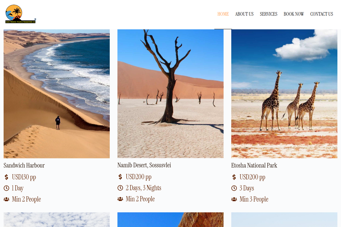
Task: Open the Sandwich Harbour title link
Action: pos(24,165)
